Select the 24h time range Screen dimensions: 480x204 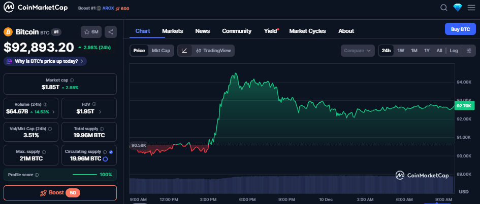[386, 51]
